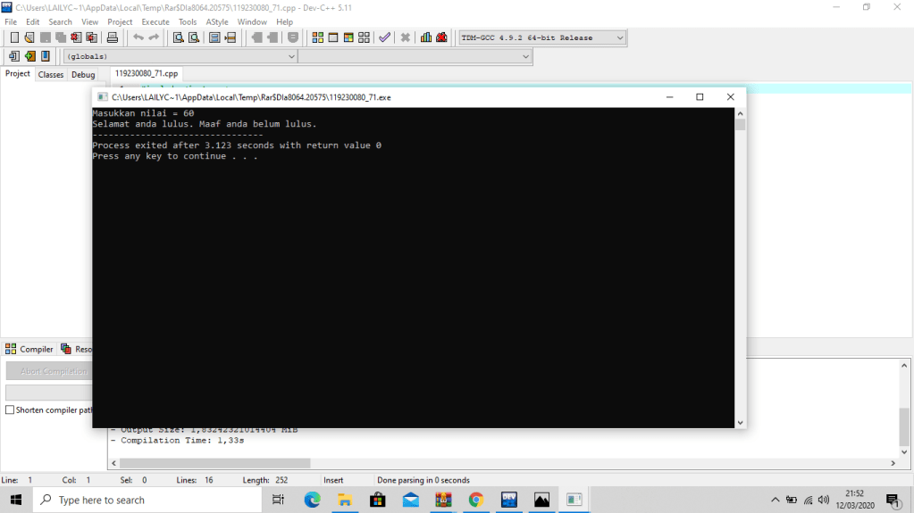This screenshot has width=914, height=513.
Task: Open Microsoft Edge from the taskbar
Action: [312, 500]
